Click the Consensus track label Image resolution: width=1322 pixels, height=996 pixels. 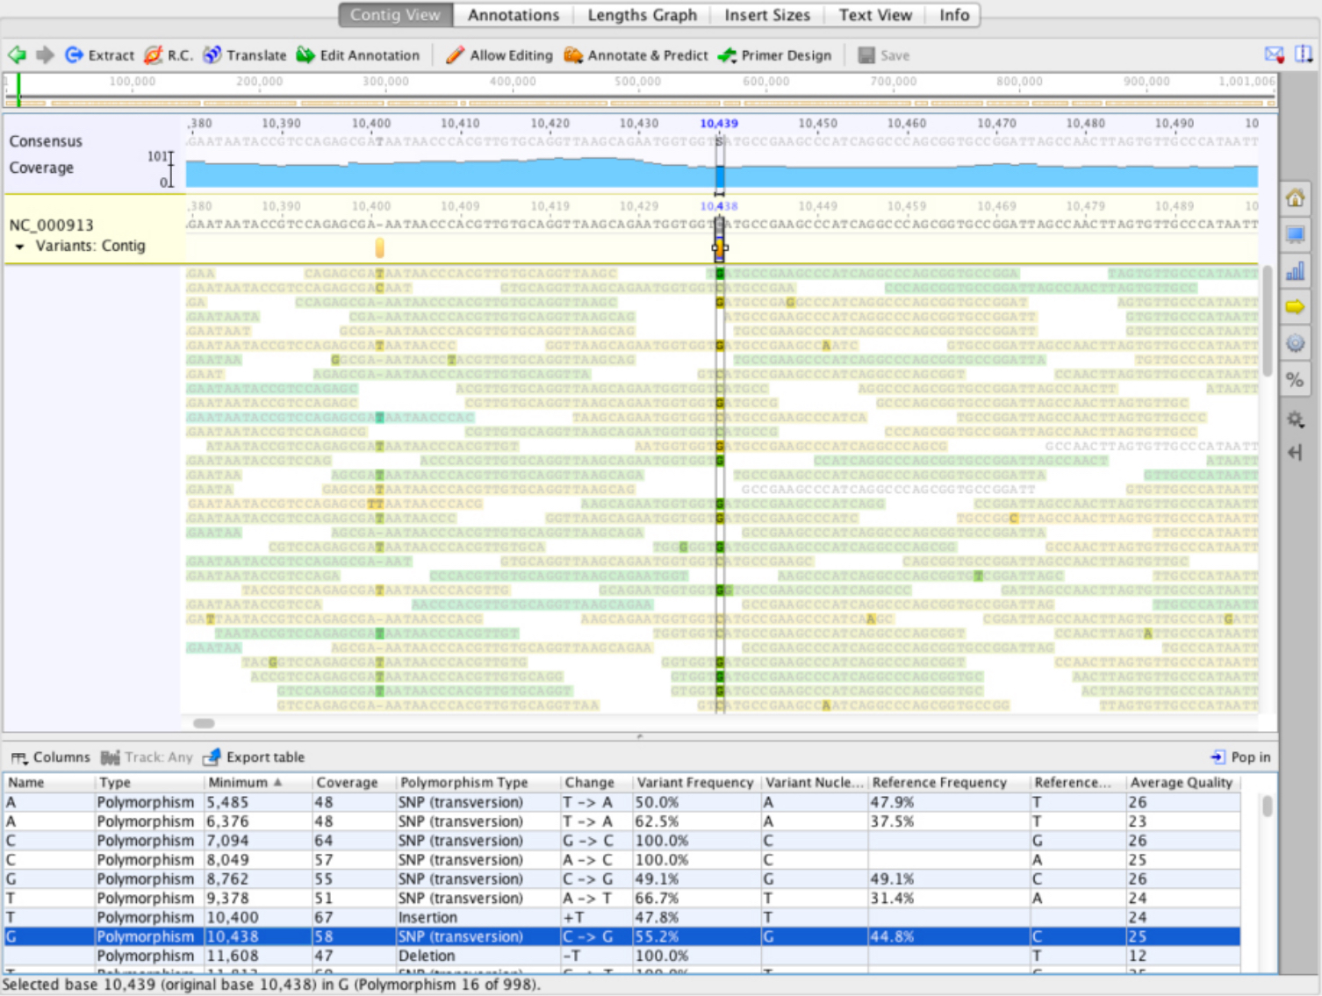(46, 141)
